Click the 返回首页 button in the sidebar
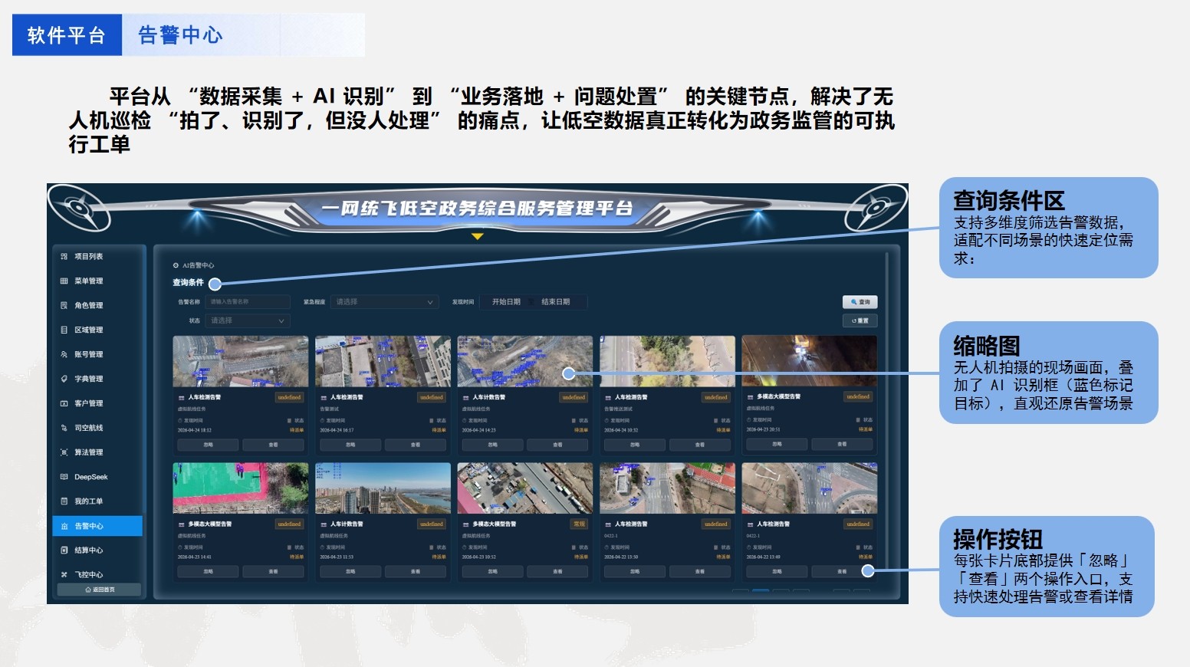 point(99,590)
